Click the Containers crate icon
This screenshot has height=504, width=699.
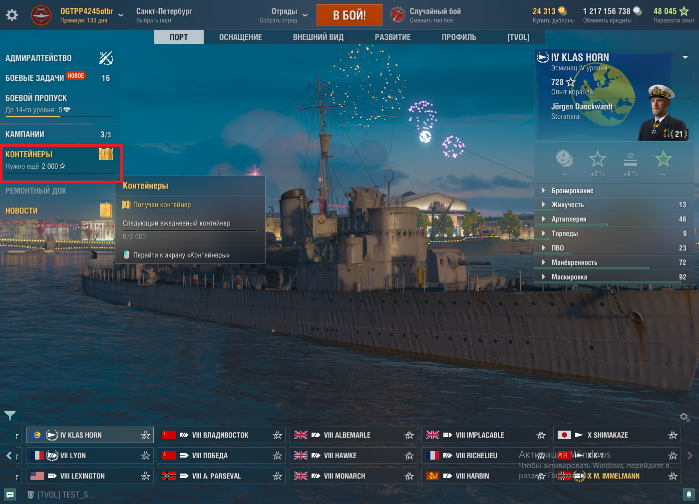coord(106,154)
